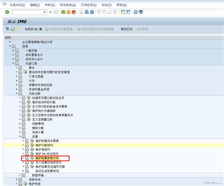
Task: Click the 活动的业务配置集 button
Action: [x=59, y=29]
